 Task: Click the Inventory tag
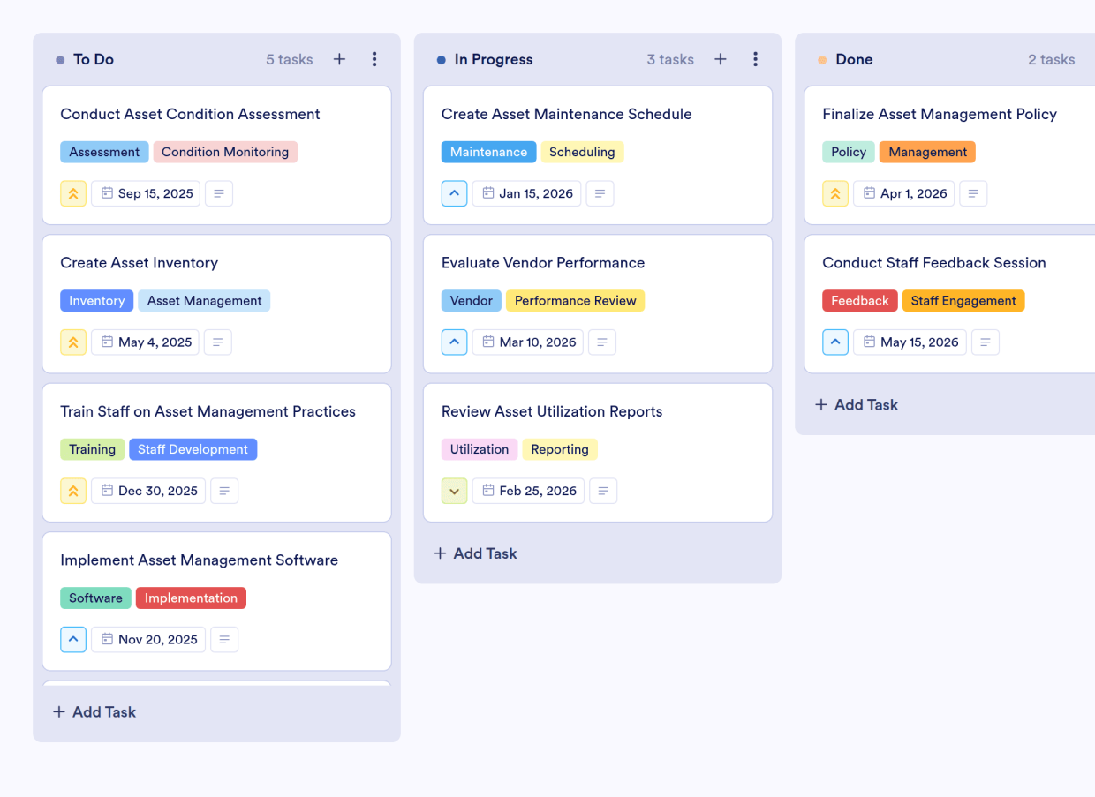[97, 301]
